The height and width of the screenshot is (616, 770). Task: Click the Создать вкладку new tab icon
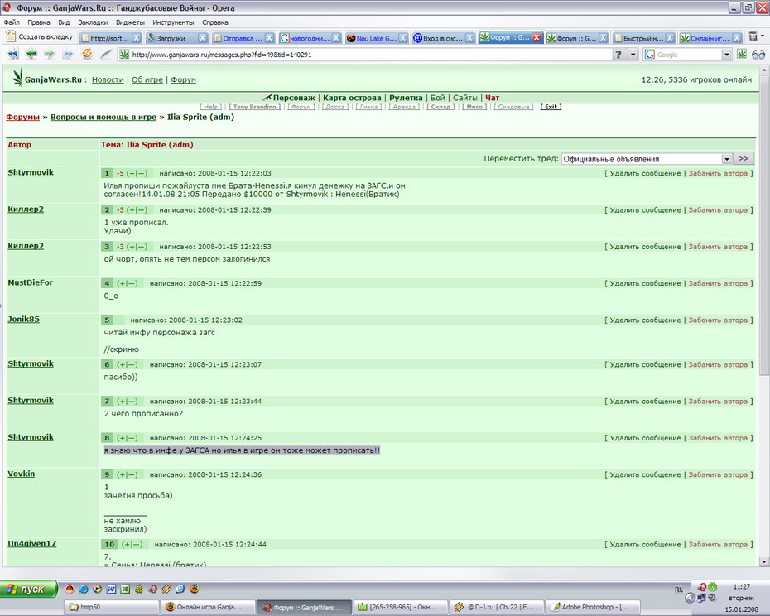[x=10, y=36]
